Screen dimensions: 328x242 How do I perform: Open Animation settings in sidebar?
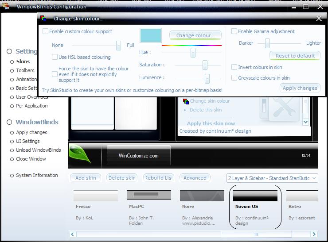pos(23,79)
